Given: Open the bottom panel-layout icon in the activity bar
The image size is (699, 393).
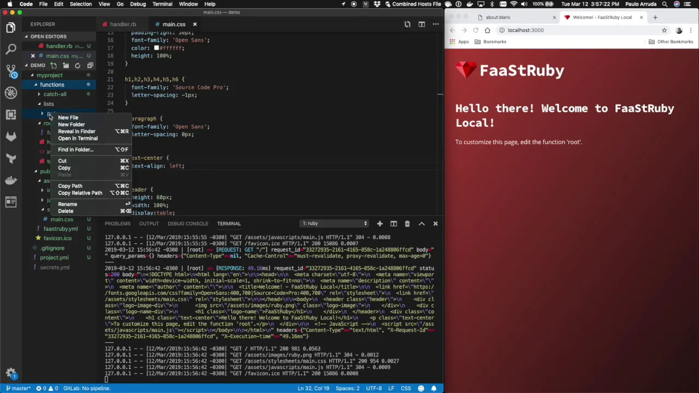Looking at the screenshot, I should (x=11, y=202).
